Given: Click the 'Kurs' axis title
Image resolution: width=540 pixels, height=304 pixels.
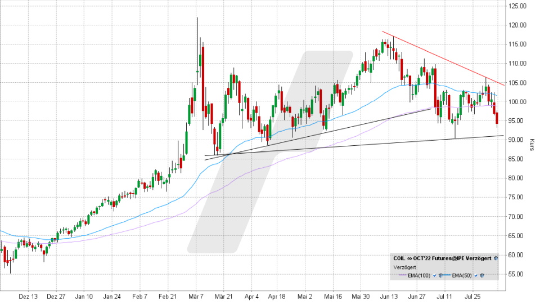Looking at the screenshot, I should tap(533, 145).
